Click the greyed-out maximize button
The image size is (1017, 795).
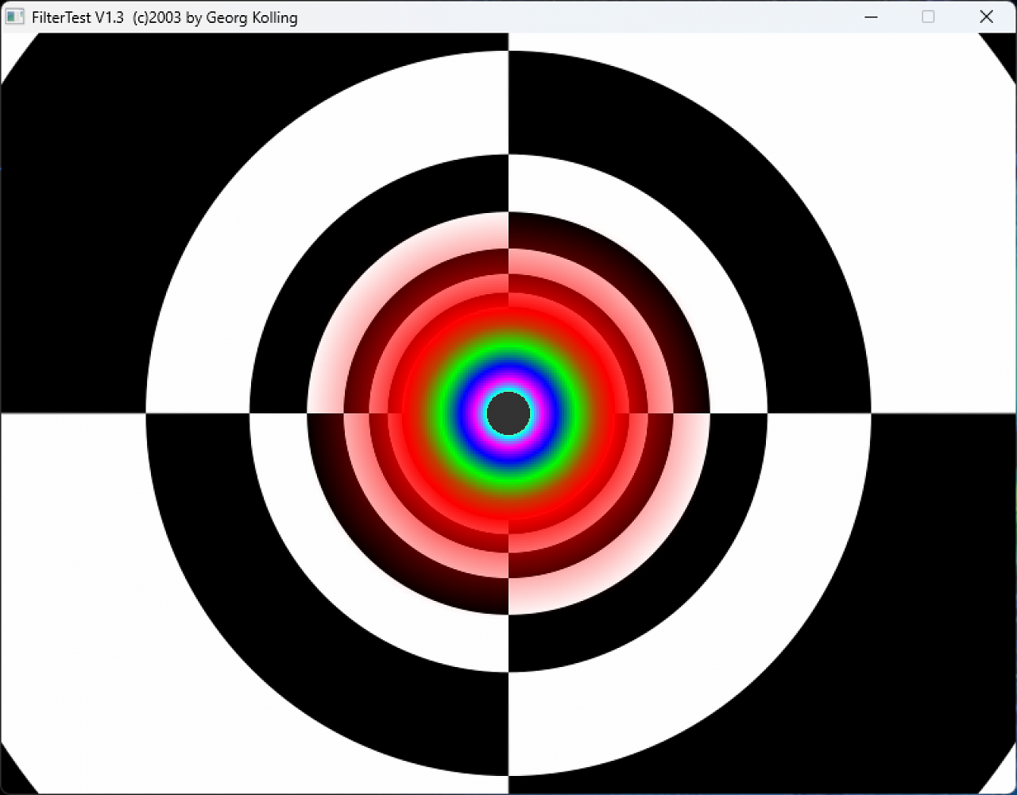(928, 17)
